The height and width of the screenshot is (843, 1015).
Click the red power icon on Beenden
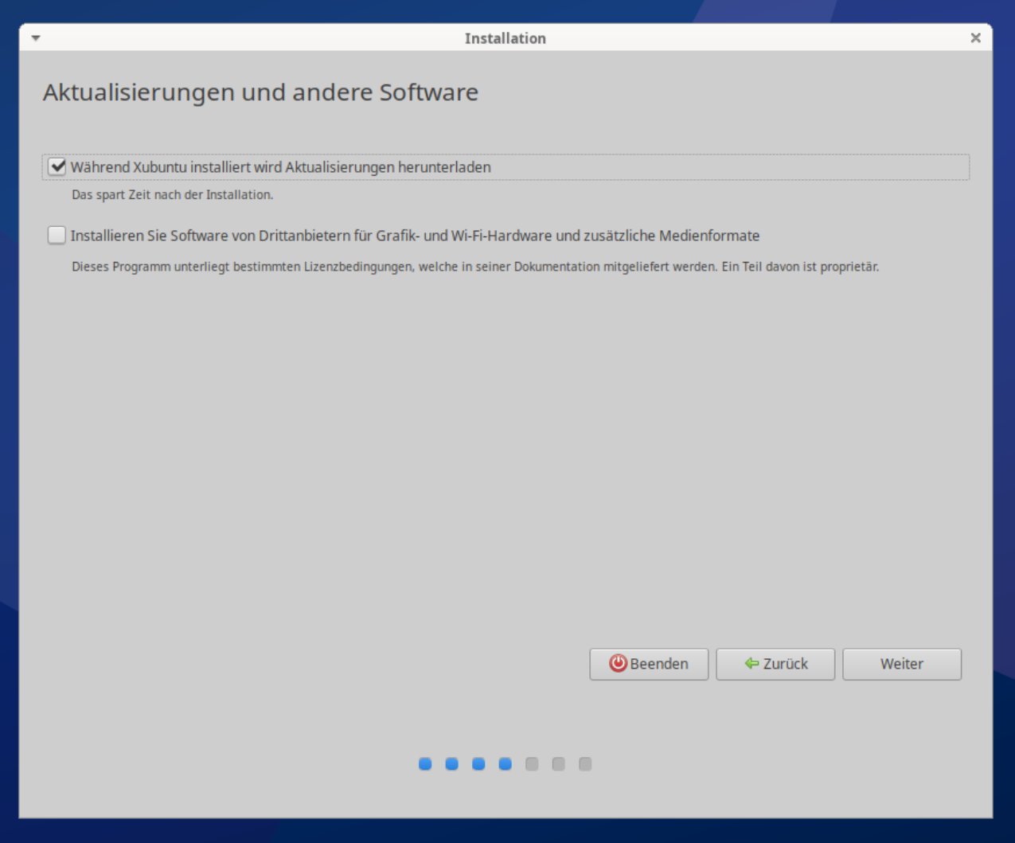coord(618,663)
